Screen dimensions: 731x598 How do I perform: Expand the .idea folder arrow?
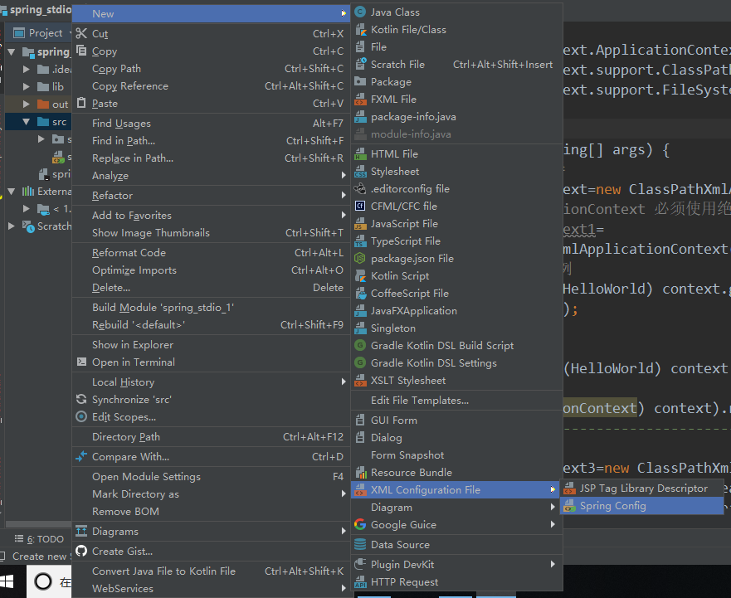click(26, 70)
